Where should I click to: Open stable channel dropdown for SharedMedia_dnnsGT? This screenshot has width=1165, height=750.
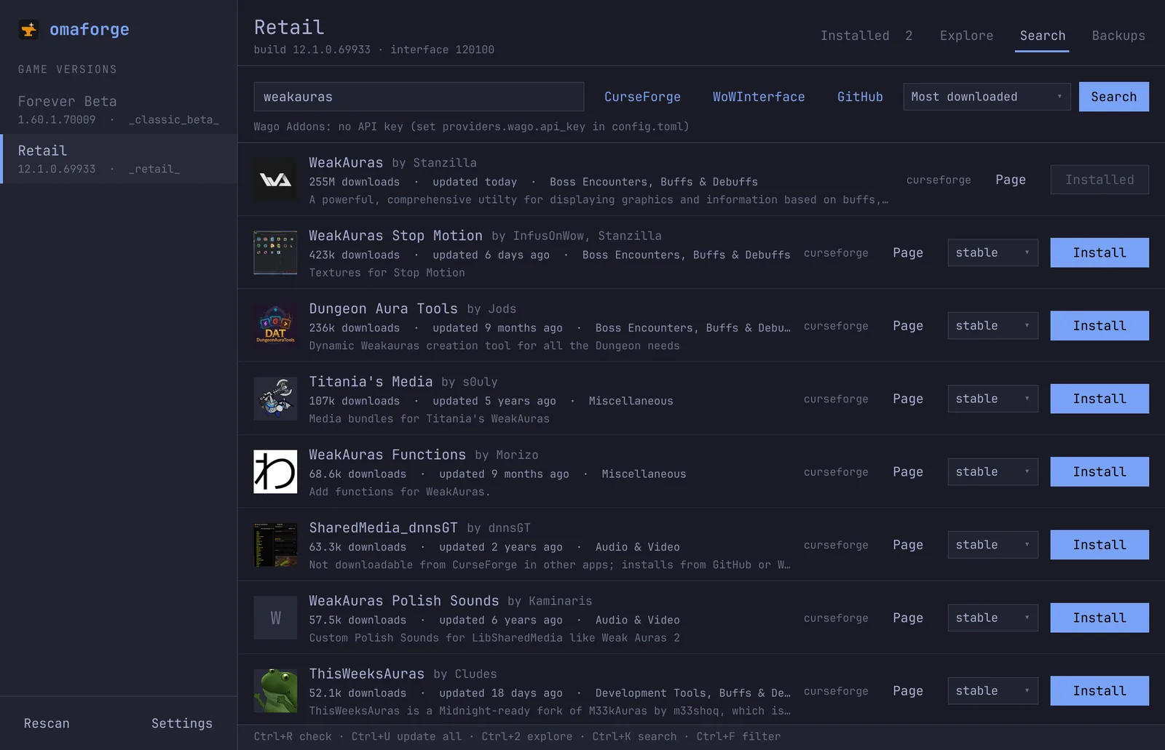[992, 545]
